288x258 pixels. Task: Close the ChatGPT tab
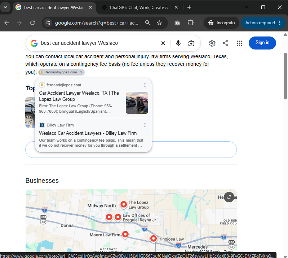(x=176, y=7)
